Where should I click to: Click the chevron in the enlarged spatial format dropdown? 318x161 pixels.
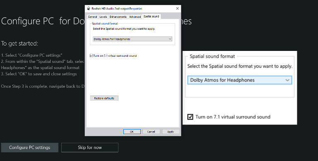[x=287, y=80]
